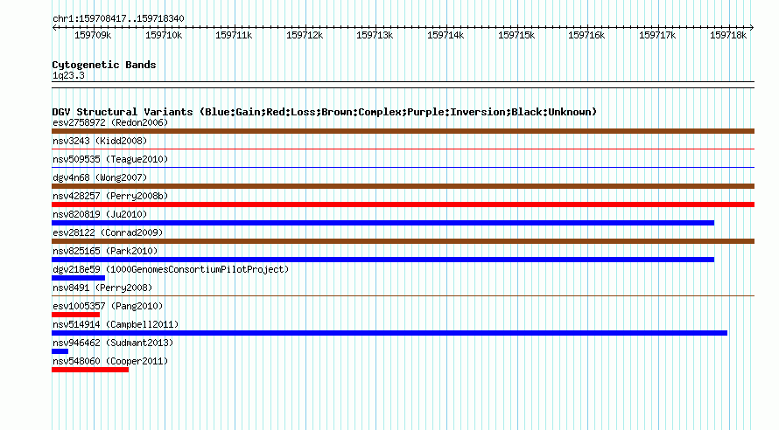Click the 159710k ruler tick label
This screenshot has width=779, height=430.
tap(164, 35)
